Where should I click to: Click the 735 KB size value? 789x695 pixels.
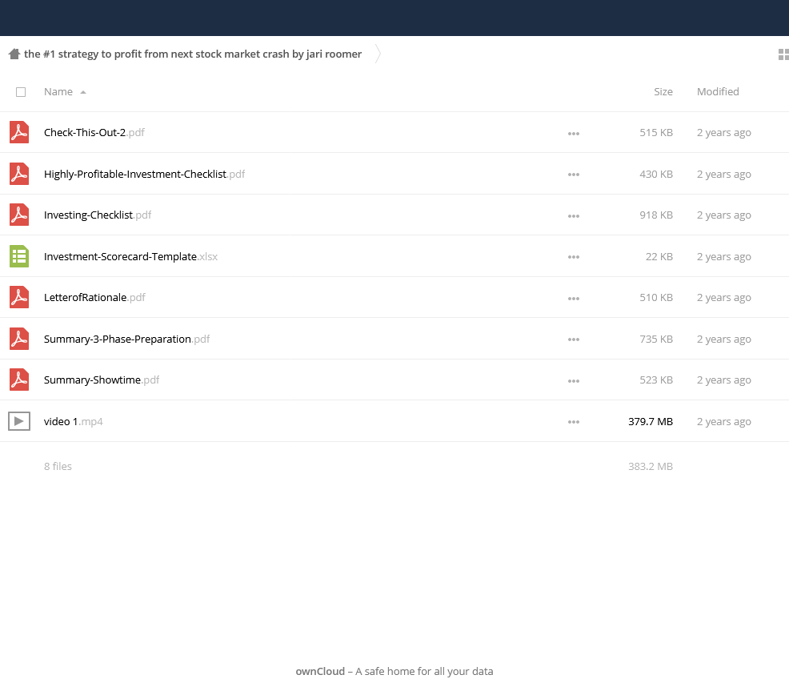656,339
